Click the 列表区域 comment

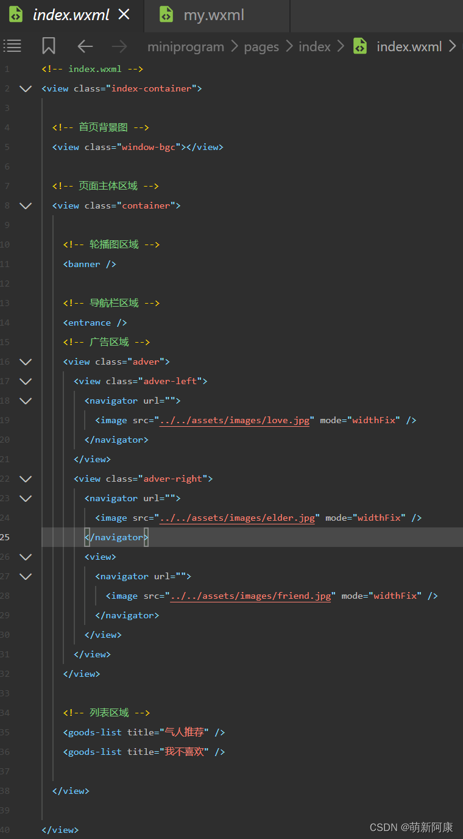[106, 713]
